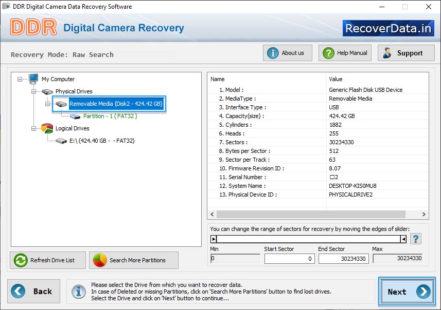
Task: Click the E:\ logical drive icon
Action: coord(61,141)
